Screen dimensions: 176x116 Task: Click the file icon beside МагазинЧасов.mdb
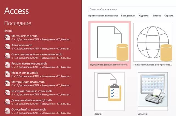7,37
